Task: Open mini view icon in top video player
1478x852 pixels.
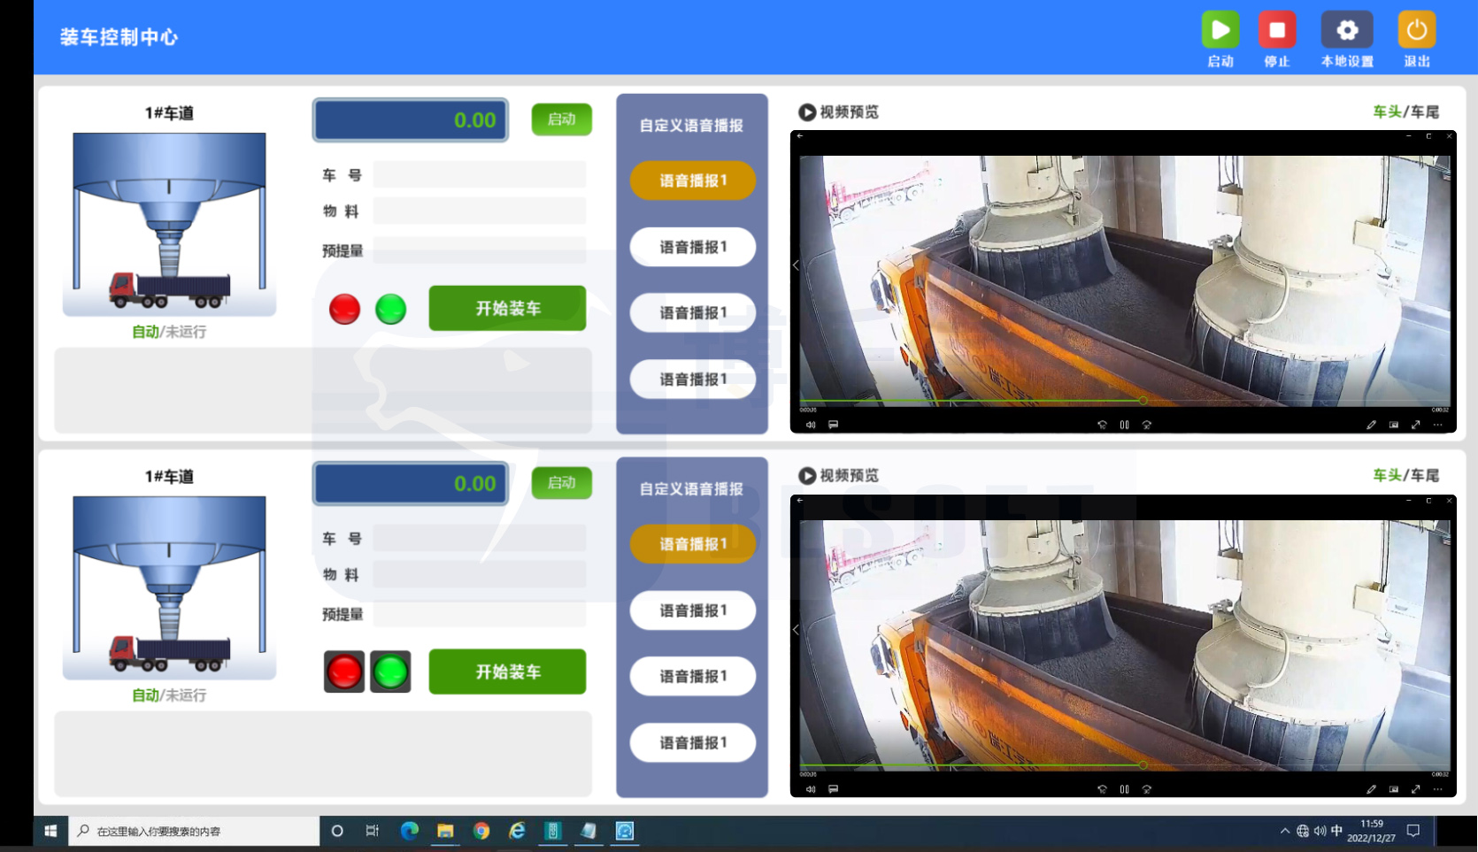Action: click(x=1394, y=425)
